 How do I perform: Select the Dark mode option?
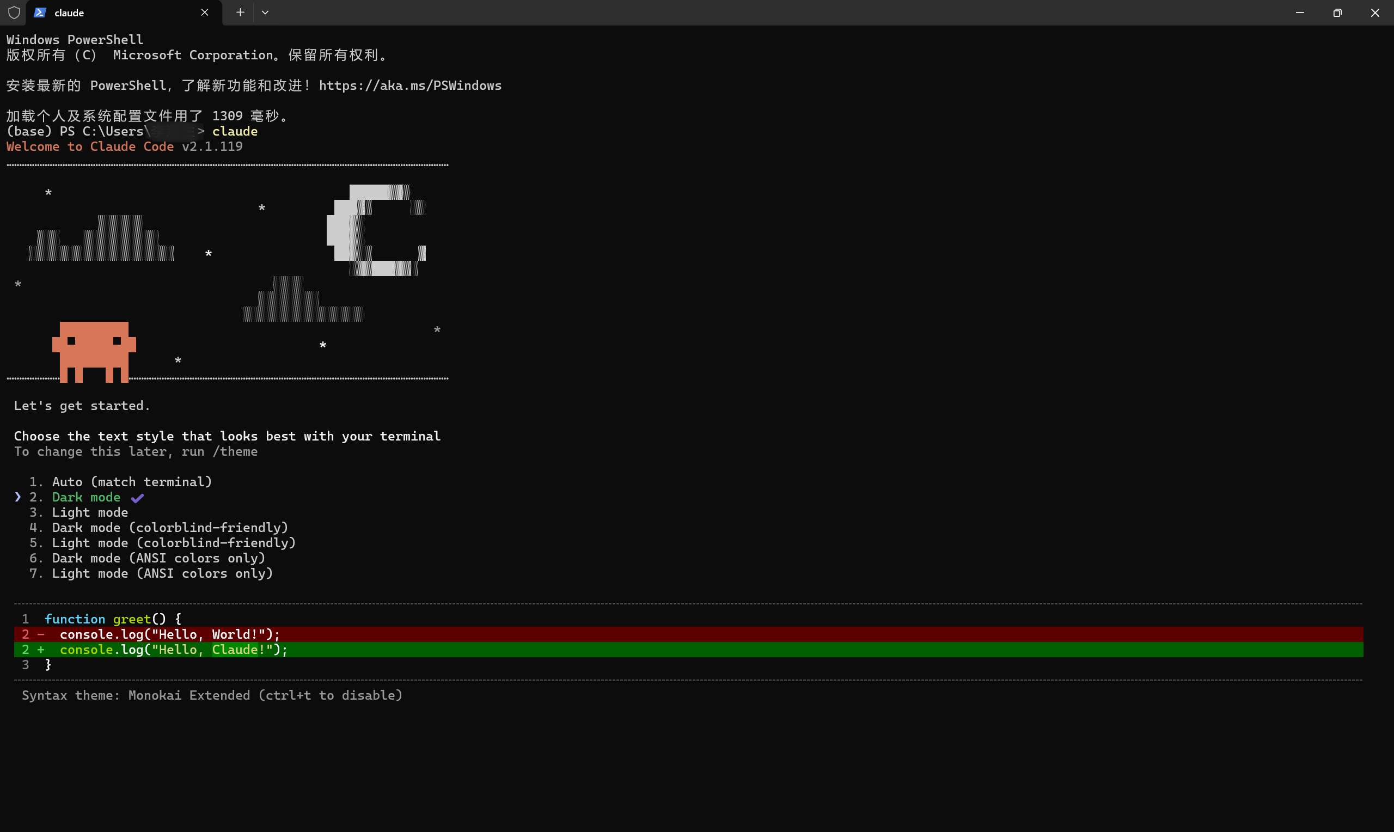85,497
